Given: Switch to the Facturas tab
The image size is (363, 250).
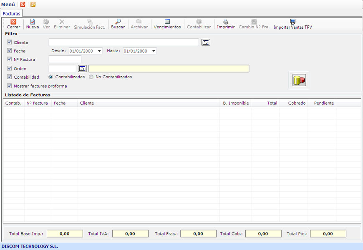Looking at the screenshot, I should point(11,14).
